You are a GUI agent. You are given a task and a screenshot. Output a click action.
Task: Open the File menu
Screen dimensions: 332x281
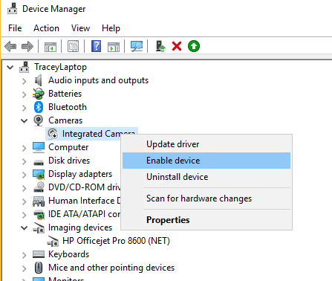(x=15, y=28)
